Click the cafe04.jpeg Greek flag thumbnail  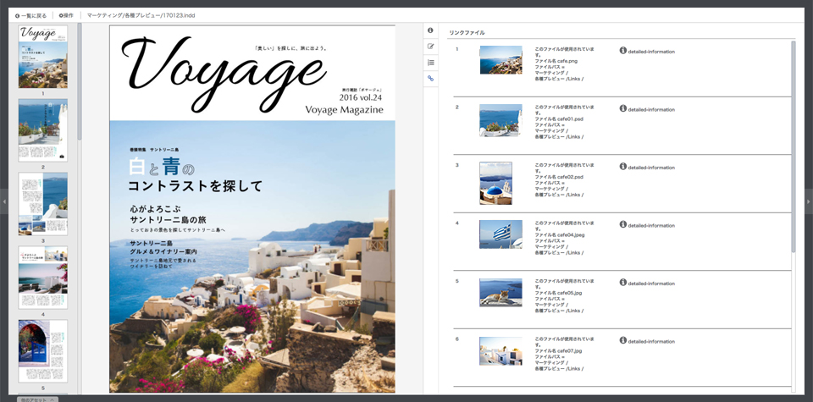pos(501,234)
